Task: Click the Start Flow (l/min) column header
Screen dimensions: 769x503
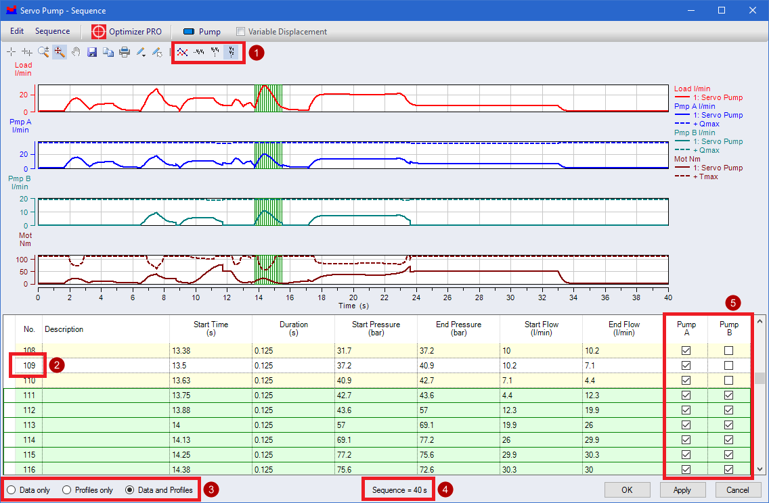Action: (542, 329)
